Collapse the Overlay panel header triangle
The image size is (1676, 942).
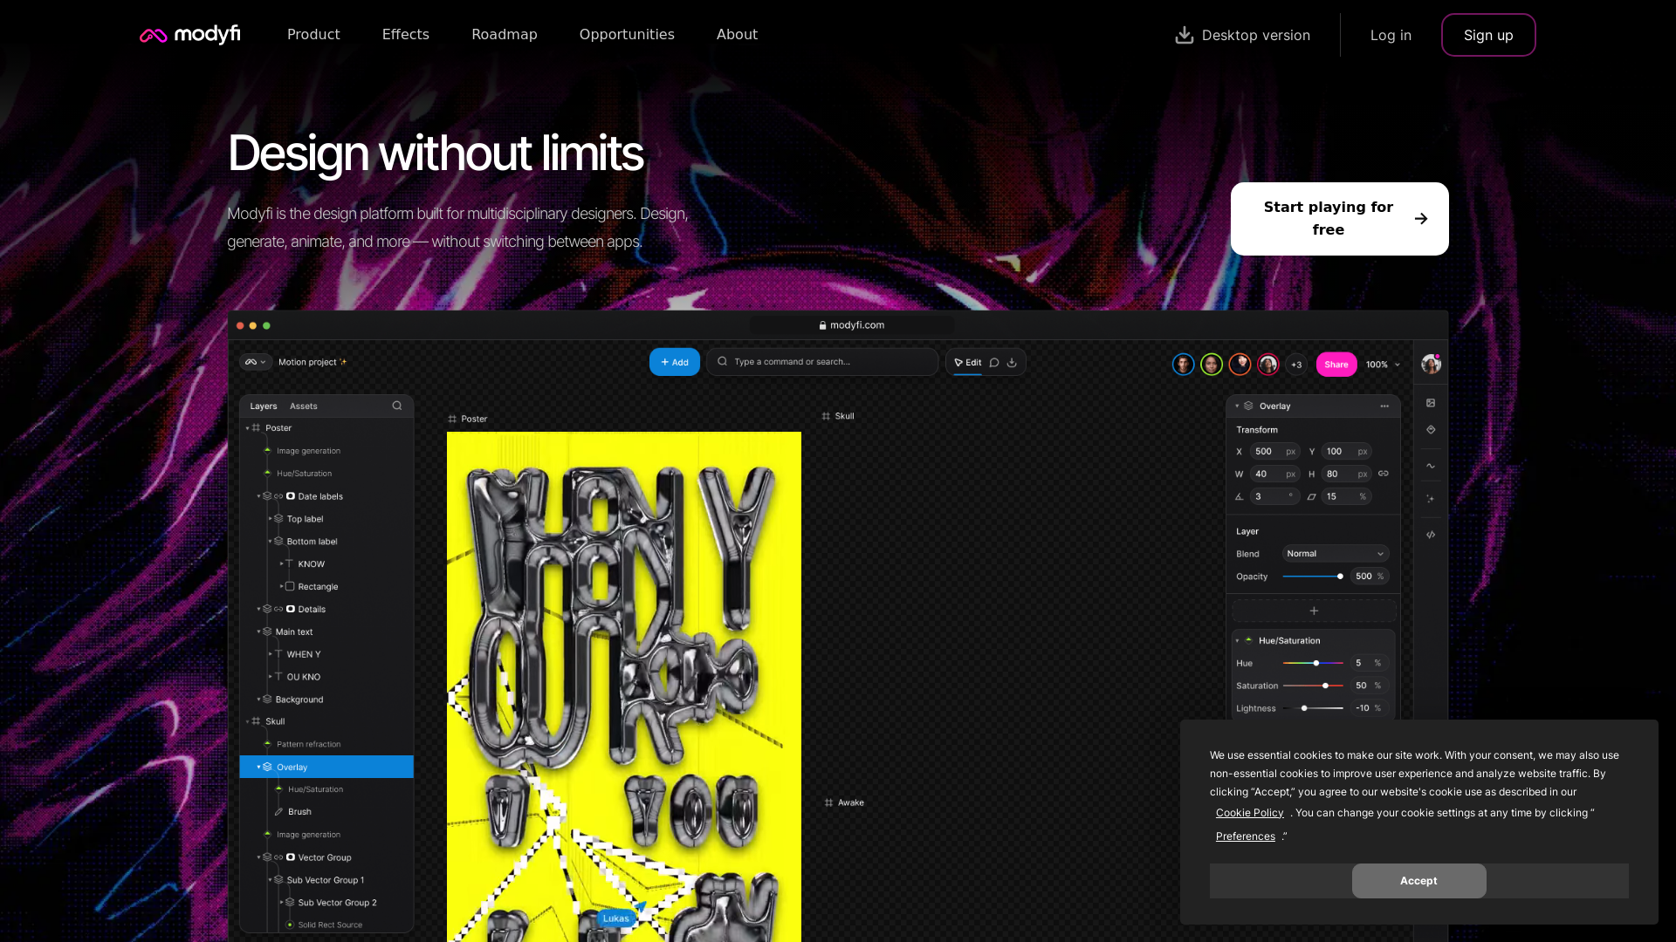click(1237, 406)
